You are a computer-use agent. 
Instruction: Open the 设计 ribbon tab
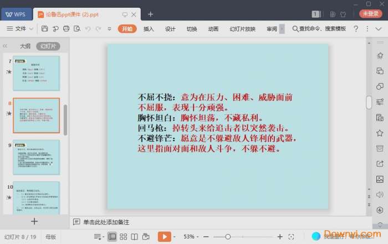click(x=170, y=29)
